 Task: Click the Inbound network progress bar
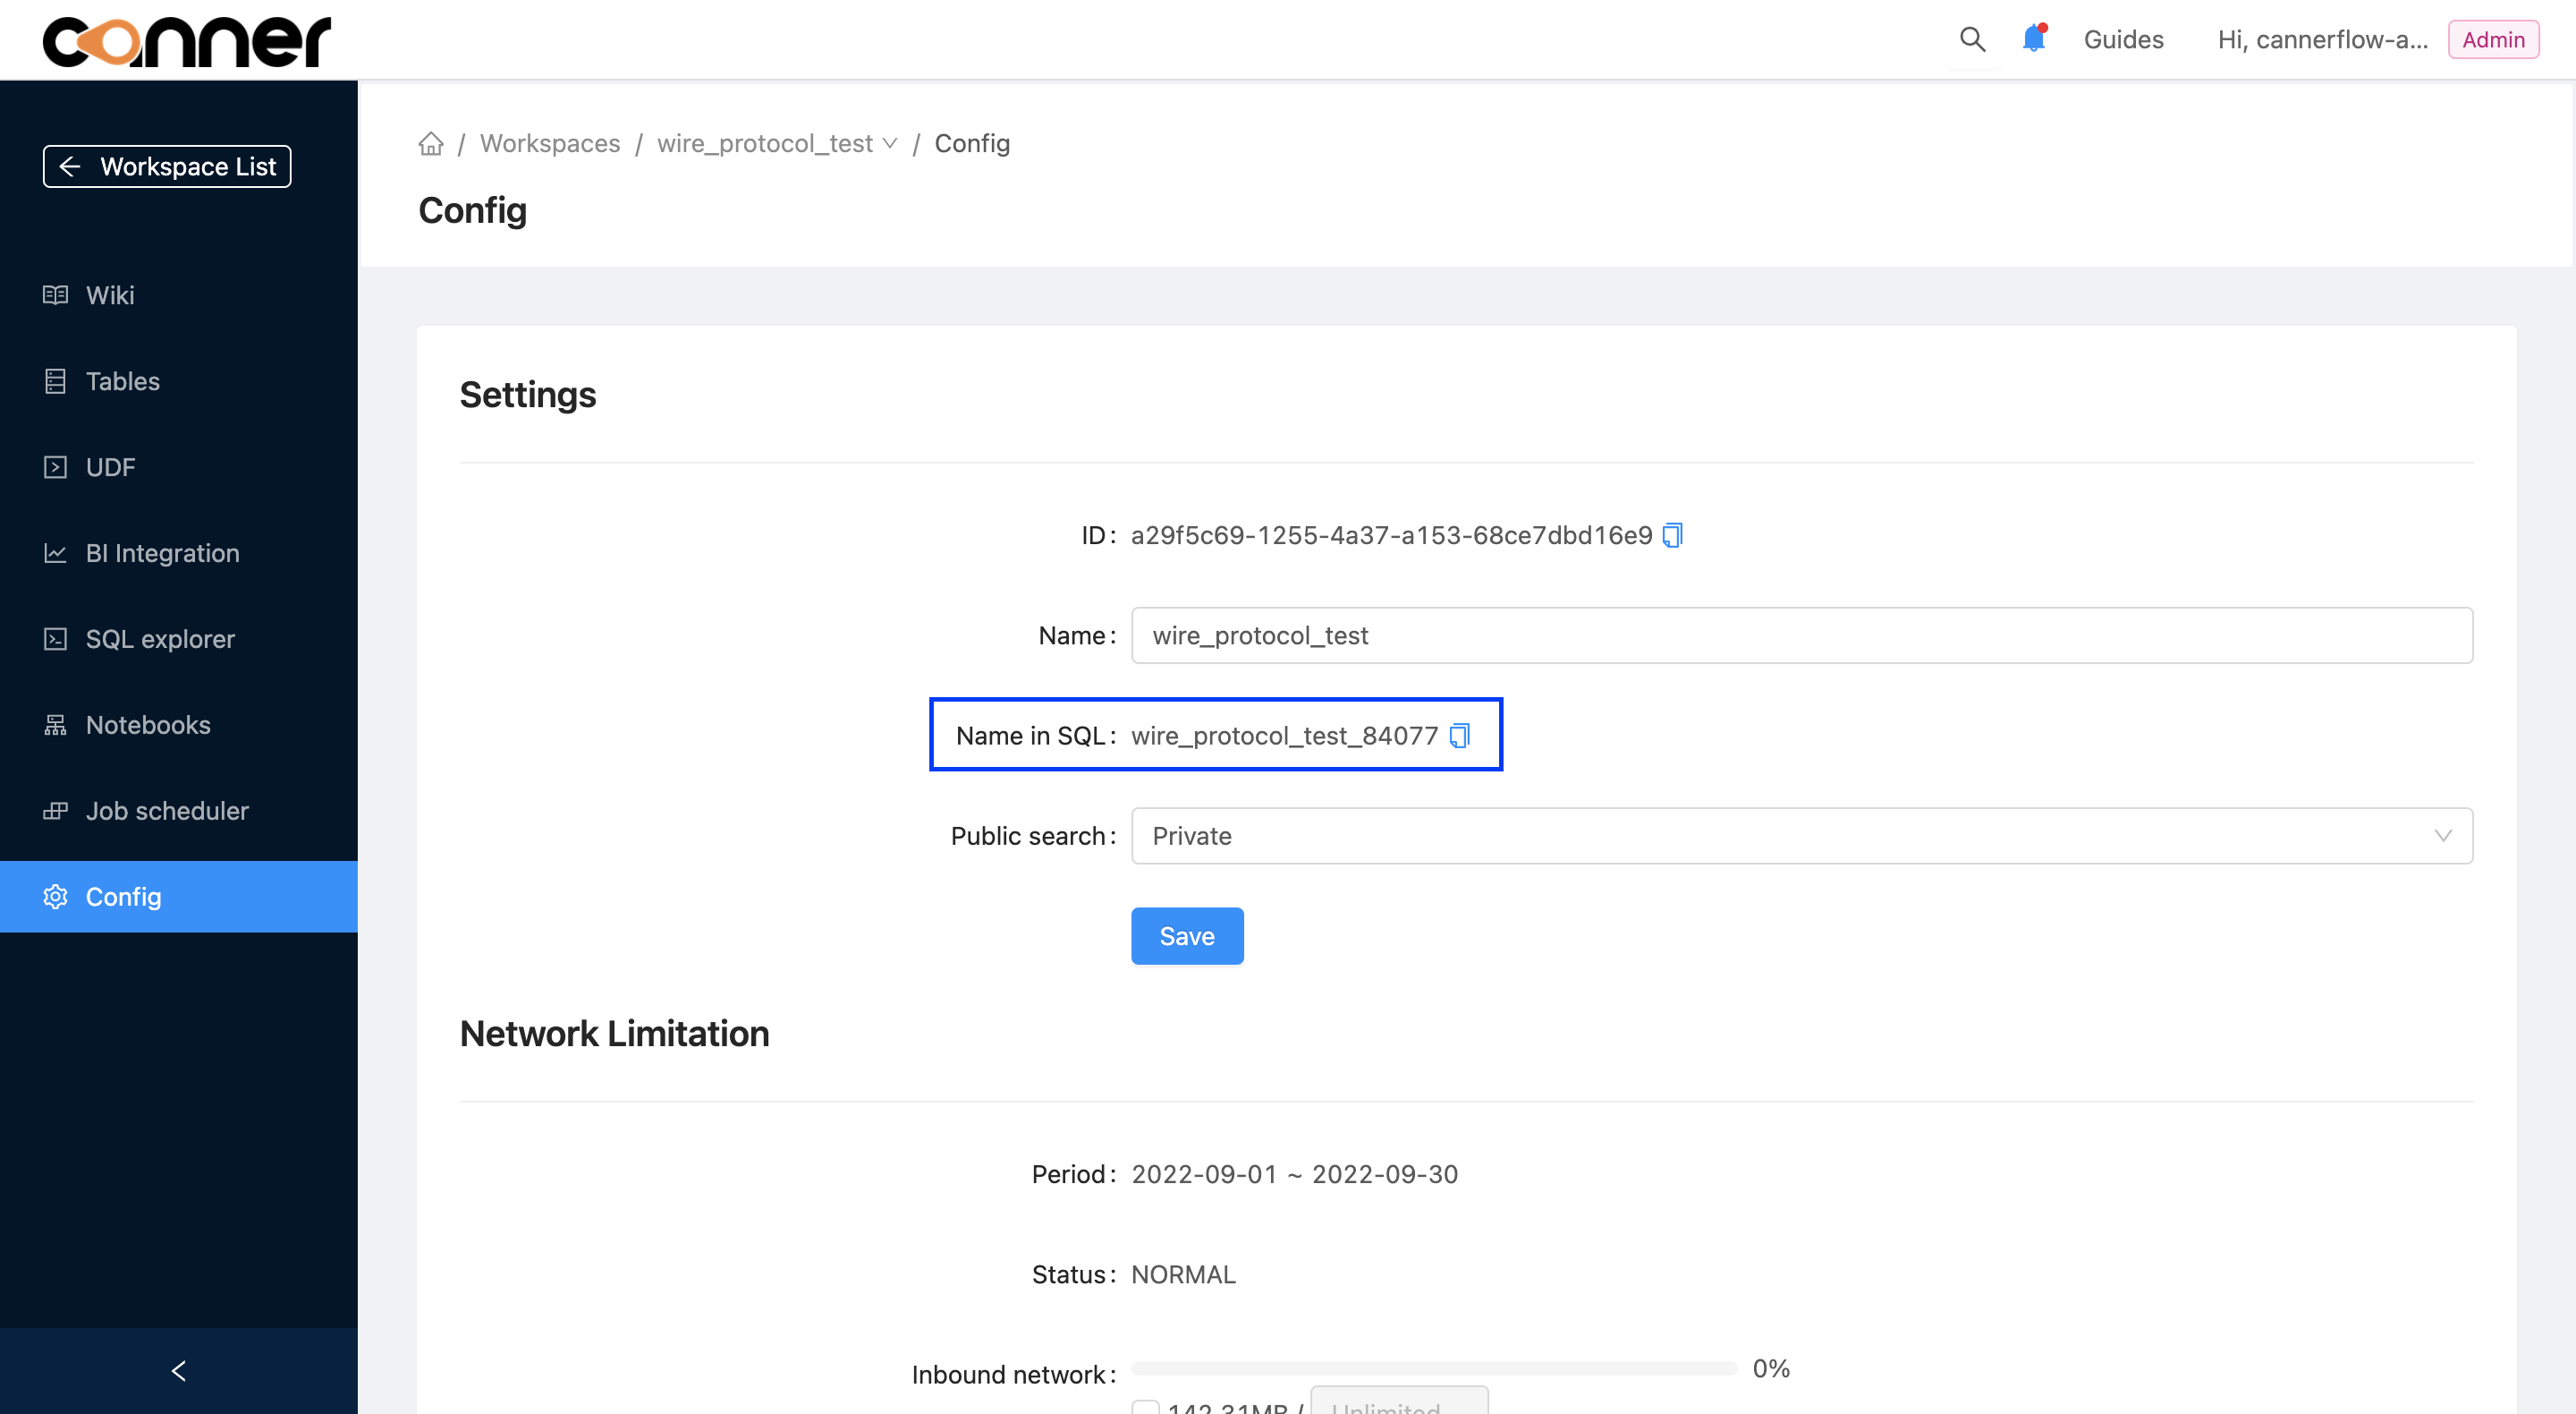(x=1434, y=1368)
